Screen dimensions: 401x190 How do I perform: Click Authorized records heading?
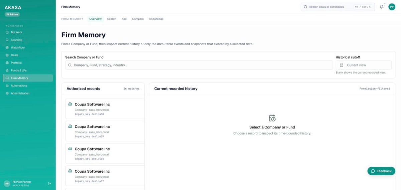[x=83, y=89]
